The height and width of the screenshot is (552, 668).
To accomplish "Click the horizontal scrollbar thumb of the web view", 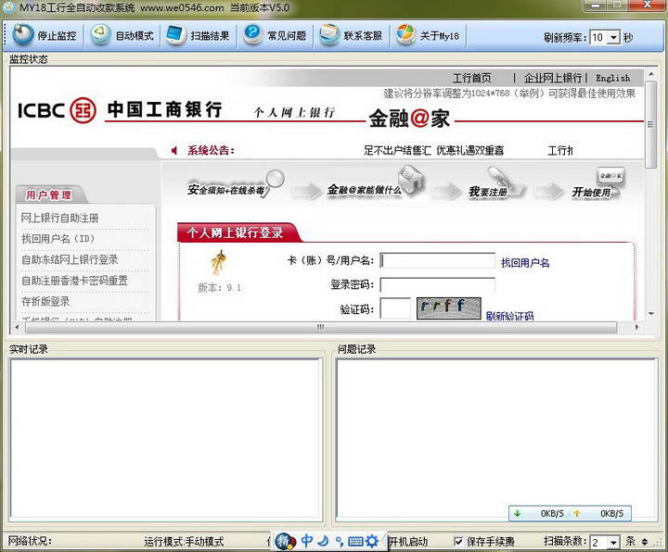I will click(x=321, y=327).
